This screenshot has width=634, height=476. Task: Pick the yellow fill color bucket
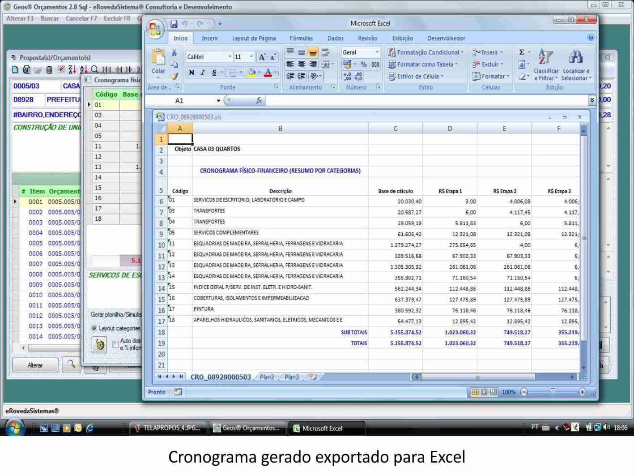coord(252,73)
